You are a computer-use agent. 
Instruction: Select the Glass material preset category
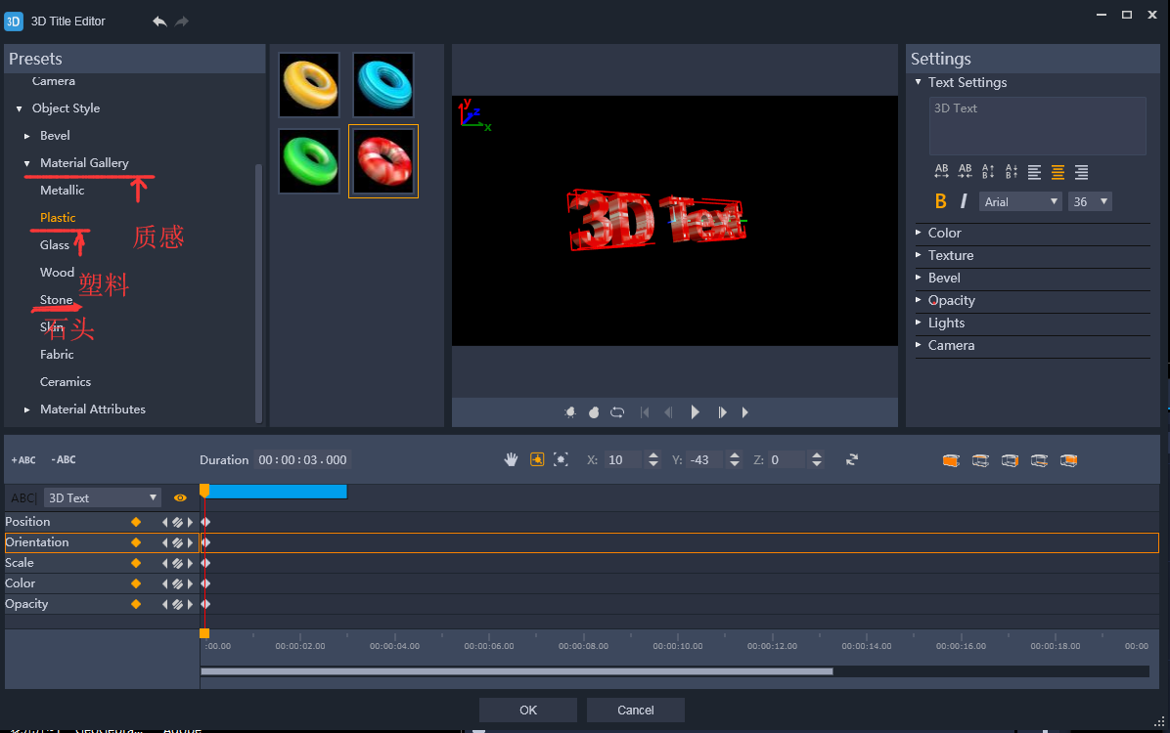click(55, 245)
